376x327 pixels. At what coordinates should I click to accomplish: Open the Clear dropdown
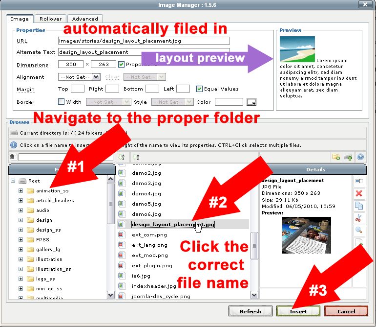145,77
